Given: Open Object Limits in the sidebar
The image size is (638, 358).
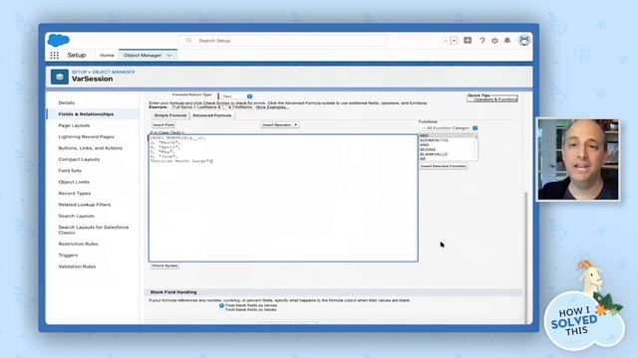Looking at the screenshot, I should 74,182.
